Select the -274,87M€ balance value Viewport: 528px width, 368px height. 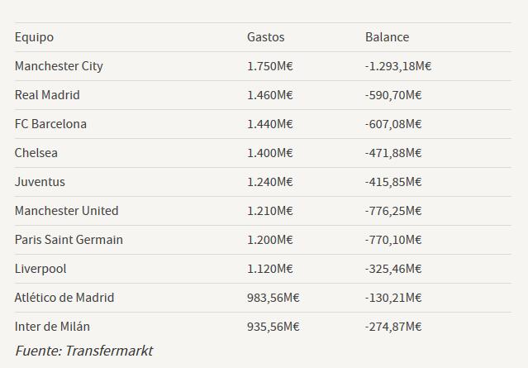click(x=393, y=327)
